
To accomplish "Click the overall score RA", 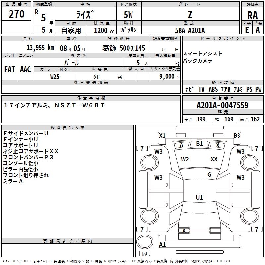I will coord(253,15).
